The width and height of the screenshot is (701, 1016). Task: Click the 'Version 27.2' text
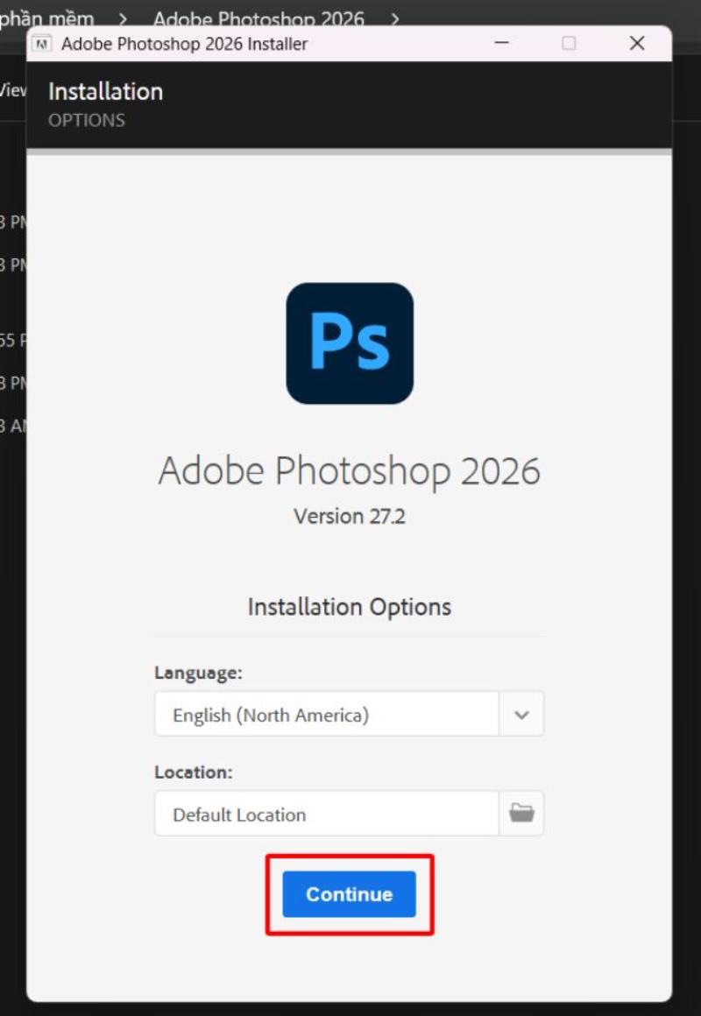coord(349,516)
